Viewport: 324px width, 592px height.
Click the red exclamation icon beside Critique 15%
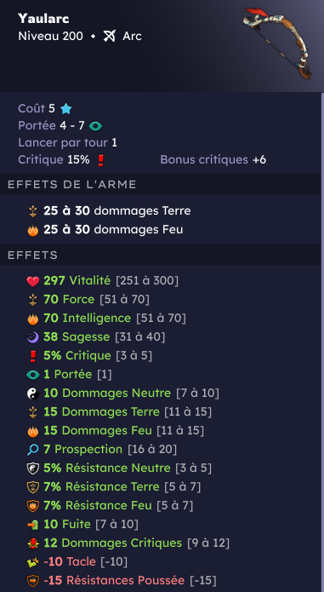[100, 160]
